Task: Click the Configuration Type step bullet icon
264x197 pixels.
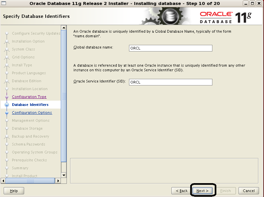Action: click(6, 97)
